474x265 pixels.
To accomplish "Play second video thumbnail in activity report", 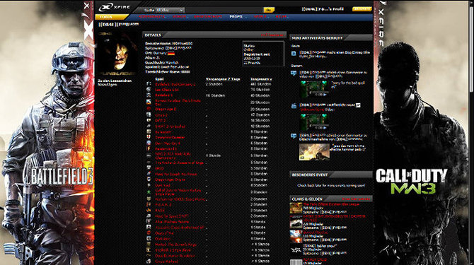I will click(314, 122).
